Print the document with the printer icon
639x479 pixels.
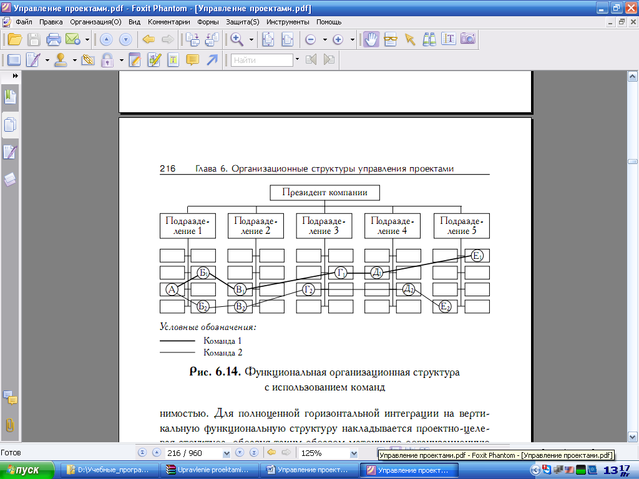pos(54,39)
